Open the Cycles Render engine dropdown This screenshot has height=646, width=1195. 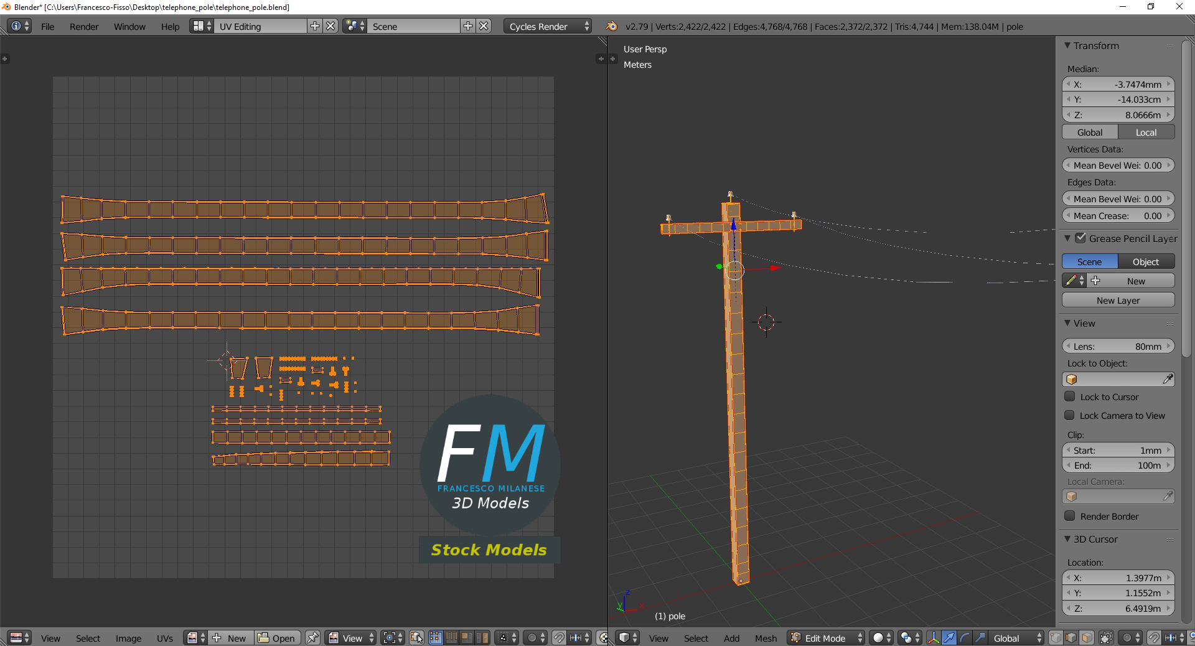pos(548,26)
